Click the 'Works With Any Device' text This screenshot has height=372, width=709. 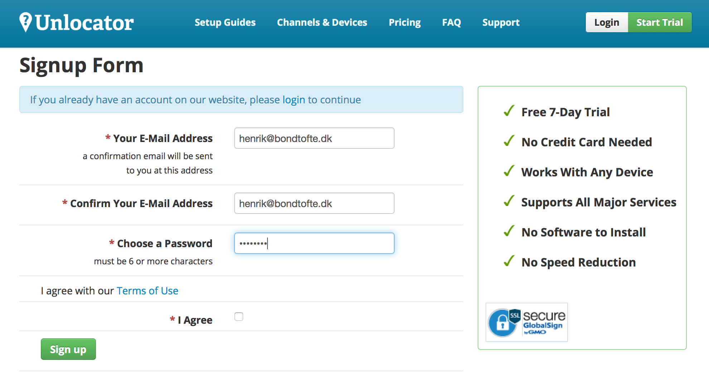pos(587,172)
